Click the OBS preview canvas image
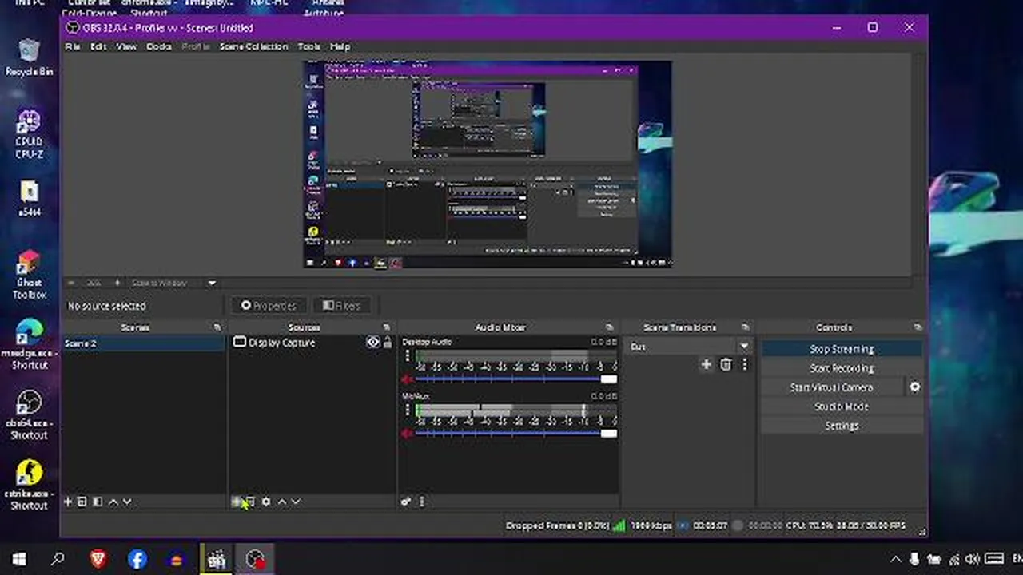 point(488,165)
